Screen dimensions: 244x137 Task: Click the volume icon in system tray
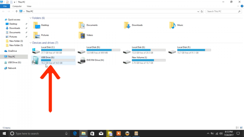[x=221, y=133]
